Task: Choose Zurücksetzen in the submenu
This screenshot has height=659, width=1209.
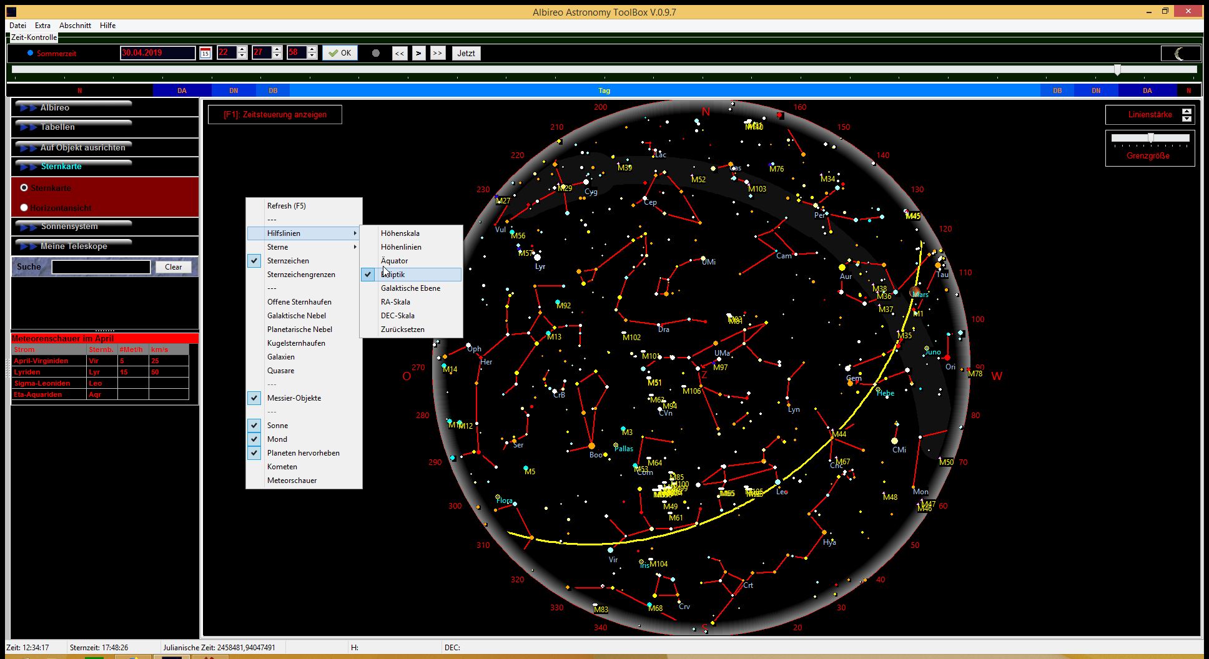Action: (412, 329)
